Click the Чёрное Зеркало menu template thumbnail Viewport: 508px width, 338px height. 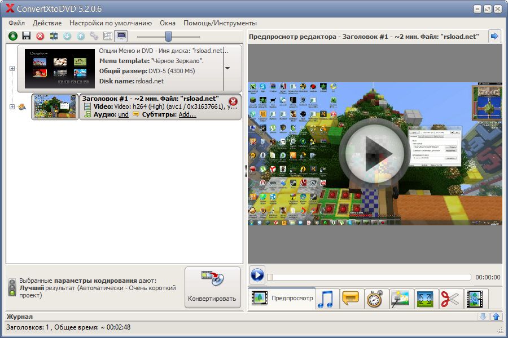point(60,69)
